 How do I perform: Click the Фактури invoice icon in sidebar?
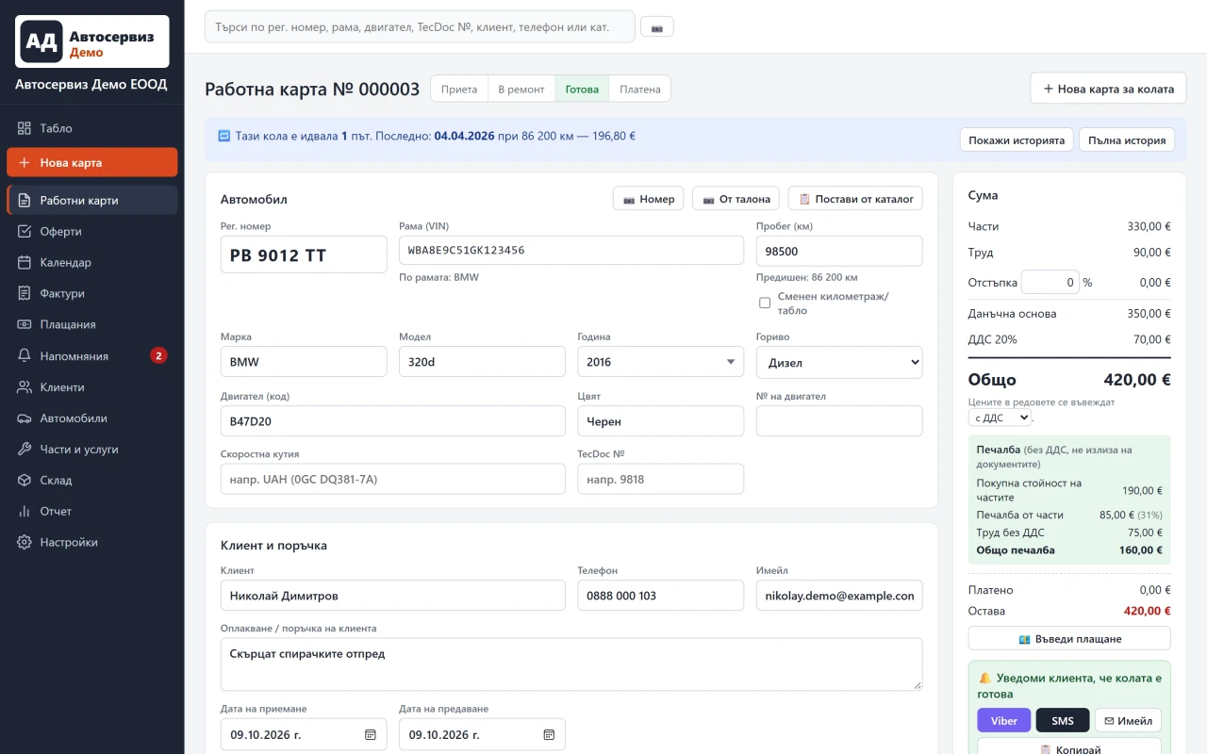[x=25, y=294]
